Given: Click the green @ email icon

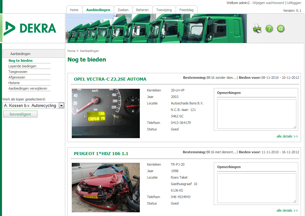Looking at the screenshot, I should click(x=281, y=28).
